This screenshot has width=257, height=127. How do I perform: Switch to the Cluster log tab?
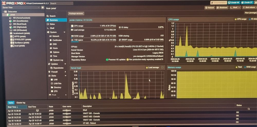pyautogui.click(x=21, y=103)
